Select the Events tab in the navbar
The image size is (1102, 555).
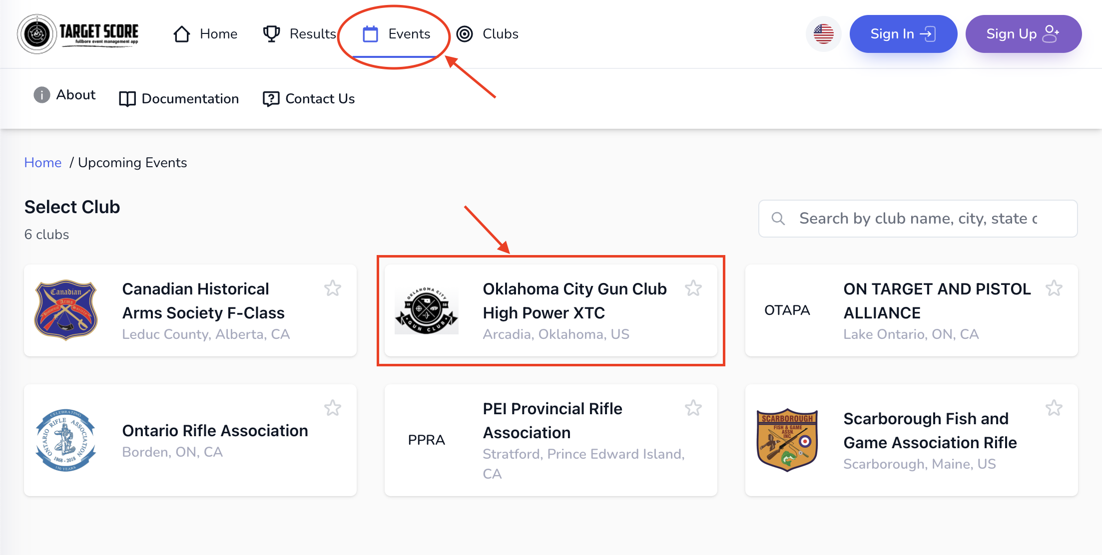[x=410, y=33]
